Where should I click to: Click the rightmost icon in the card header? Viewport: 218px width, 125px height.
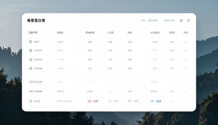pos(188,20)
